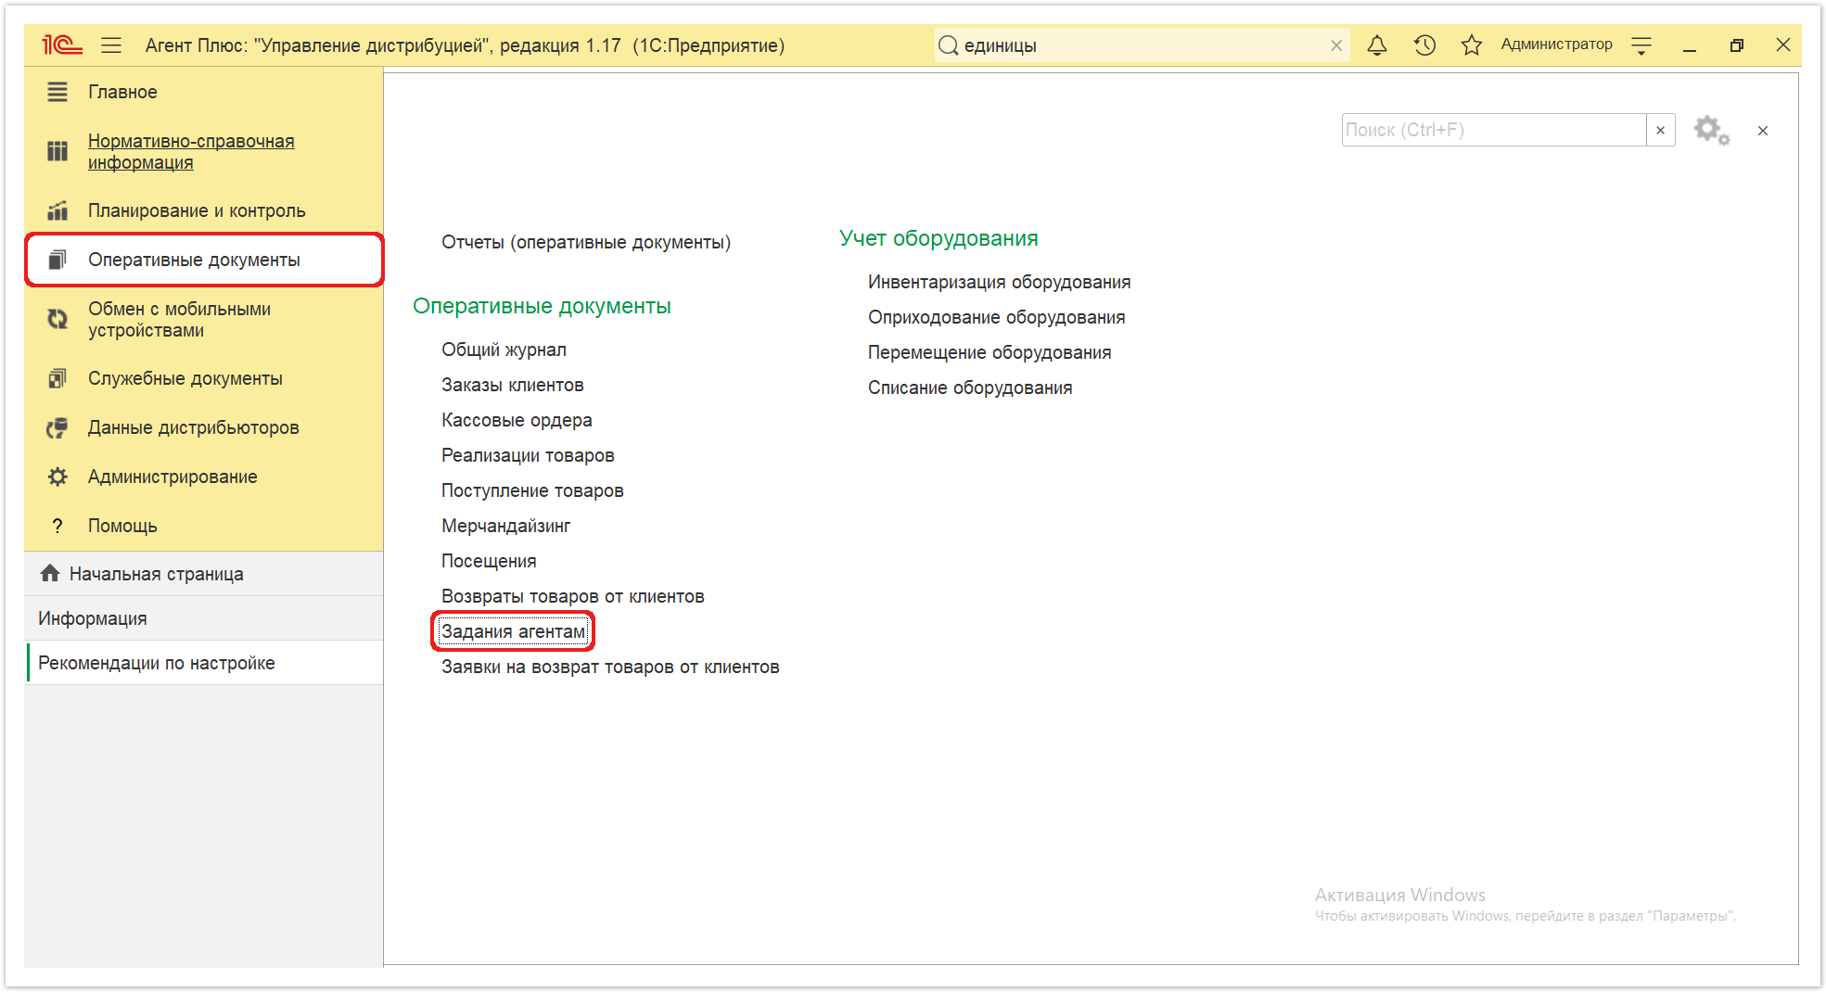Expand the service options dropdown next to Администратор
Image resolution: width=1826 pixels, height=992 pixels.
(x=1641, y=45)
